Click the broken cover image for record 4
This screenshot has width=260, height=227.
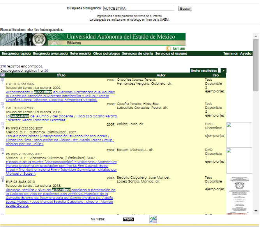[239, 160]
